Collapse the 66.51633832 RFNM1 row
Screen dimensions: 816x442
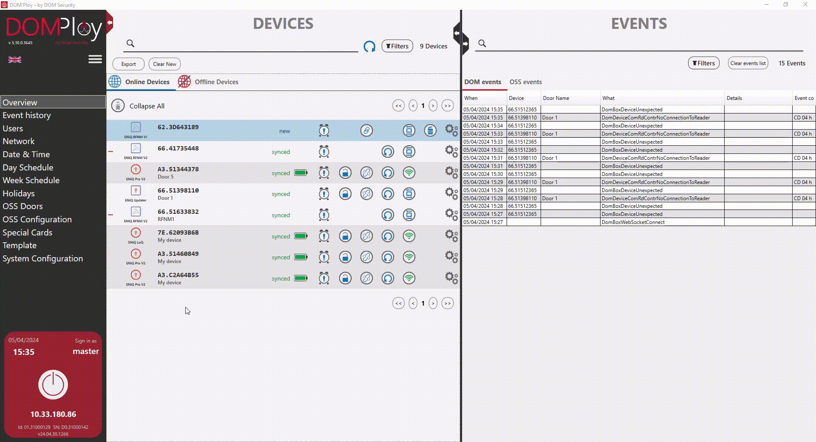tap(110, 215)
